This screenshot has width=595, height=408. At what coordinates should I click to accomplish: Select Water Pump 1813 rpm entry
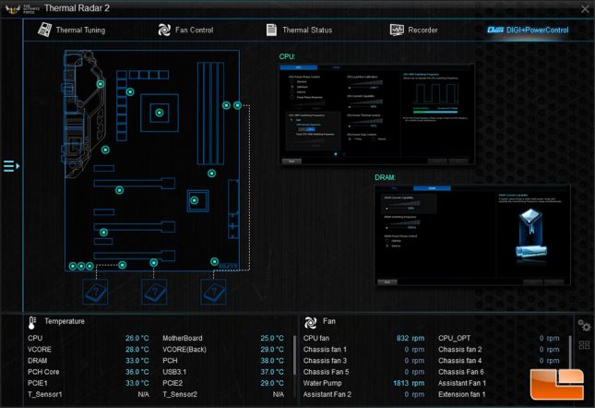tap(363, 383)
